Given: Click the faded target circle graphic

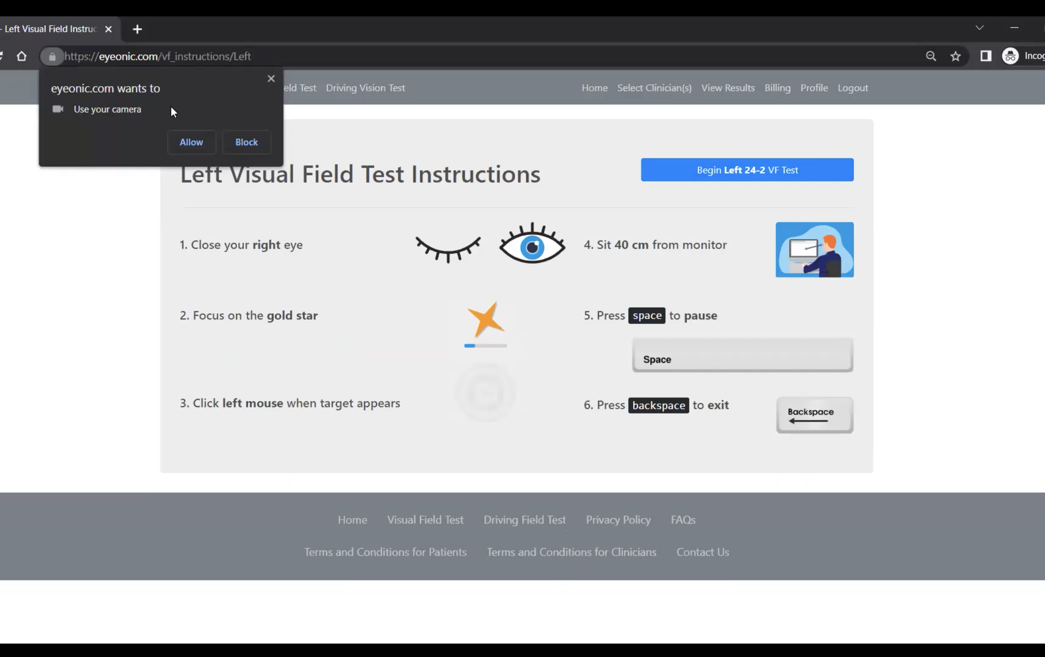Looking at the screenshot, I should click(x=486, y=393).
